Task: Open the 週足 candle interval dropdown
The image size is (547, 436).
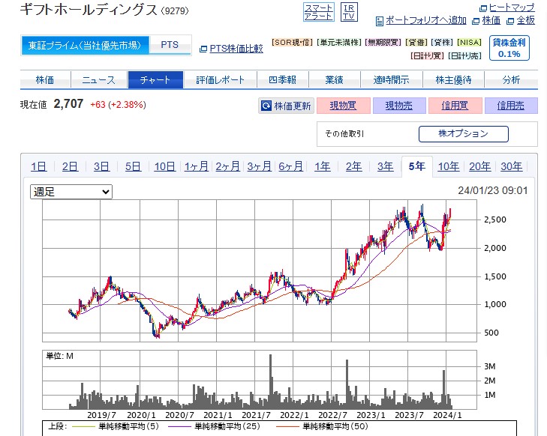Action: [x=71, y=192]
